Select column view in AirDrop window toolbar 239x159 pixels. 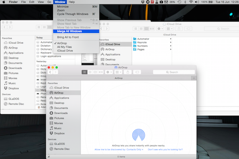point(95,72)
